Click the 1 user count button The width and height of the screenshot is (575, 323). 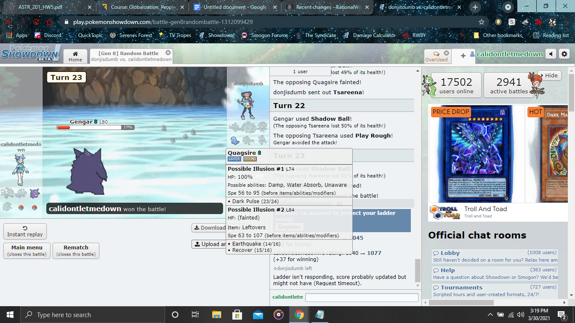tap(300, 71)
